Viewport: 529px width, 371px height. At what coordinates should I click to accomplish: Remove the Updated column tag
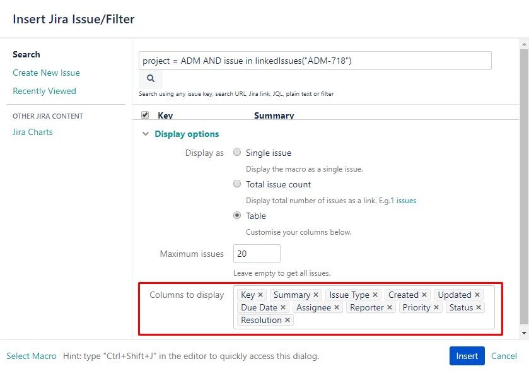coord(477,295)
